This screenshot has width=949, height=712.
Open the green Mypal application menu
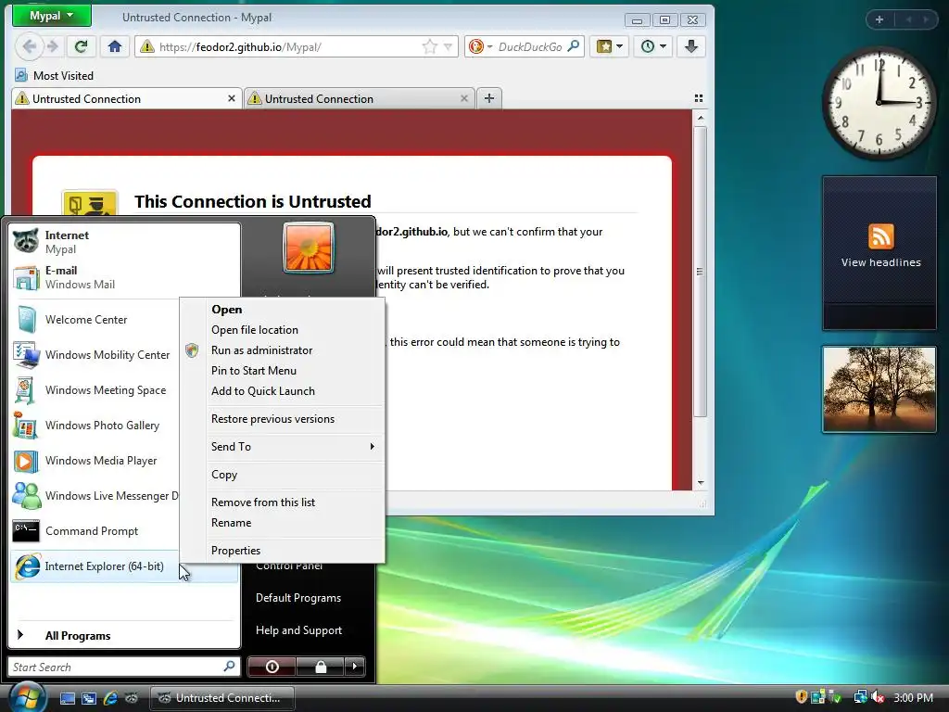pyautogui.click(x=52, y=16)
